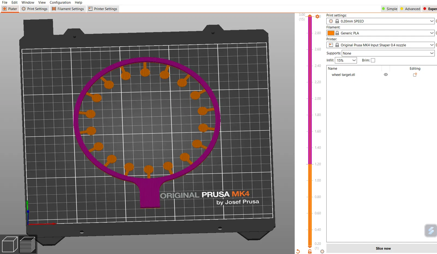Switch to 3D editor view cube icon
This screenshot has height=254, width=437.
(x=10, y=244)
